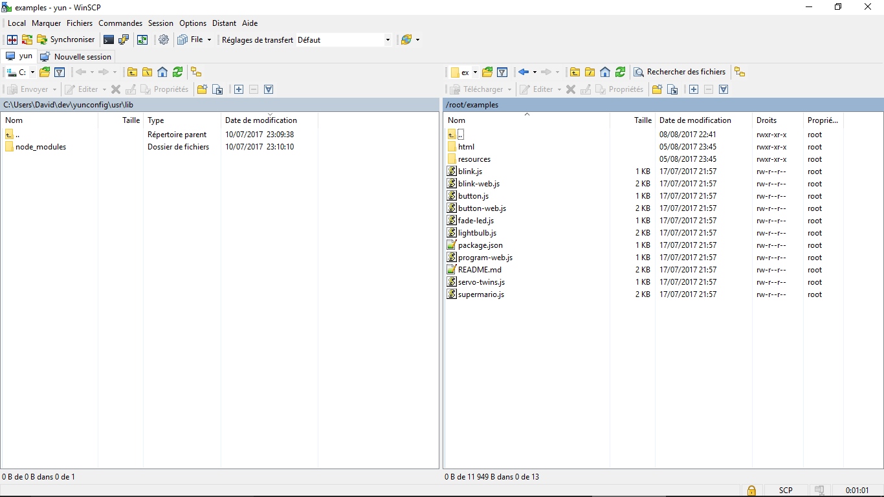Create new folder in local panel
Screen dimensions: 884x497
click(202, 89)
